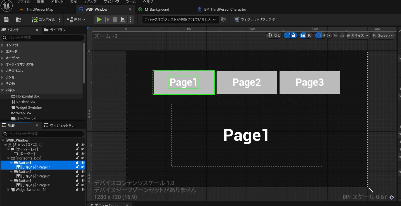
Task: Toggle the grid snapping icon in the viewport
Action: point(318,35)
